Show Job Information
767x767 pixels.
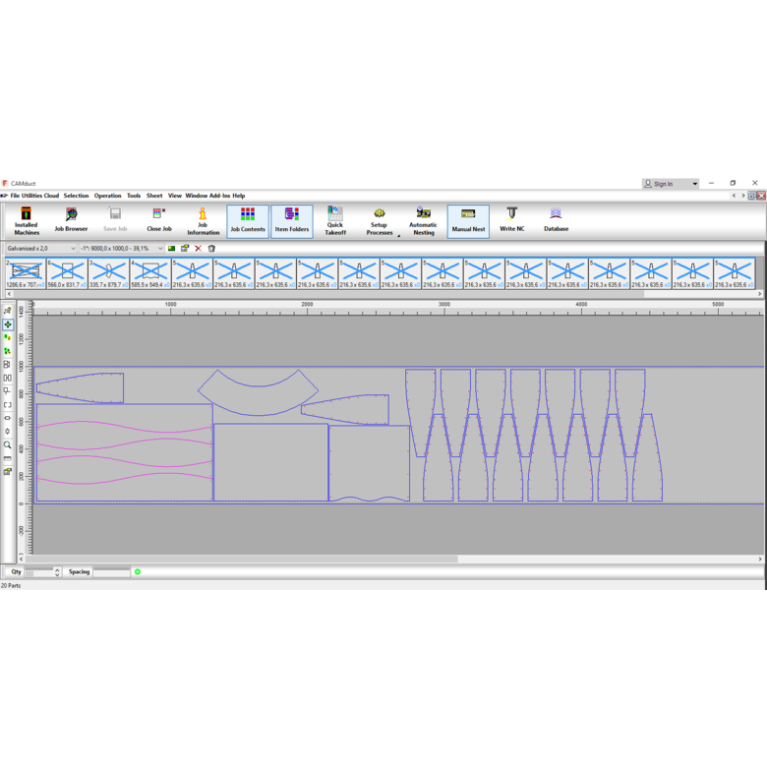click(203, 221)
